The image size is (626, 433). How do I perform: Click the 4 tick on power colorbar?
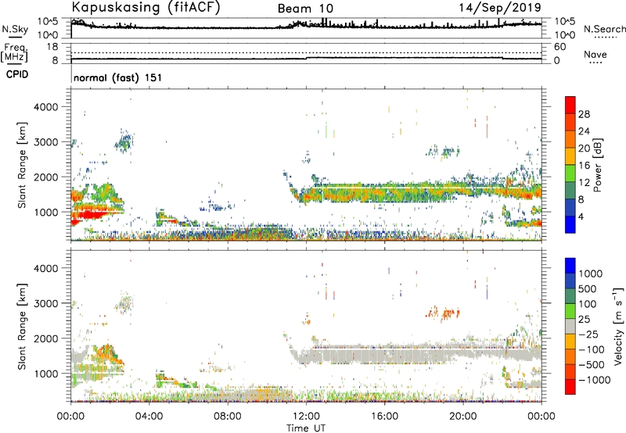point(581,216)
